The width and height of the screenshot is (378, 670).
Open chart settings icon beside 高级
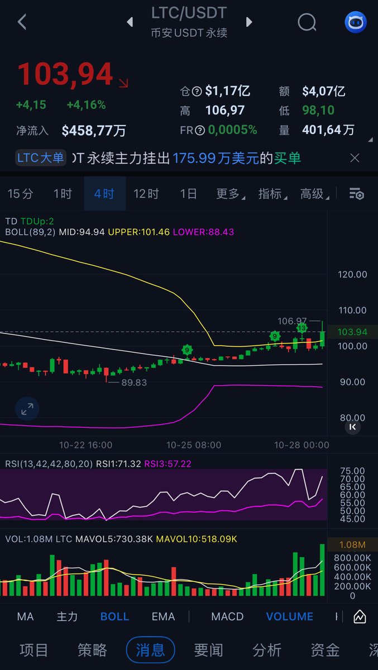click(x=356, y=194)
